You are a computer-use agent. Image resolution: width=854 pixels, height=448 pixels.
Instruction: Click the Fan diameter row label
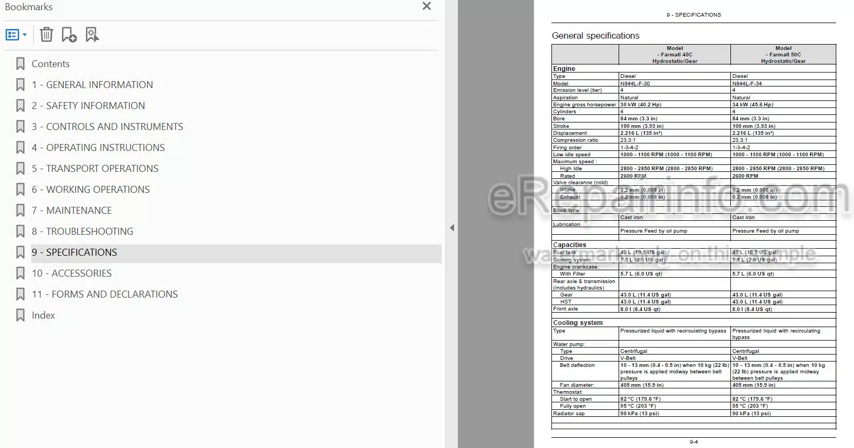point(577,385)
